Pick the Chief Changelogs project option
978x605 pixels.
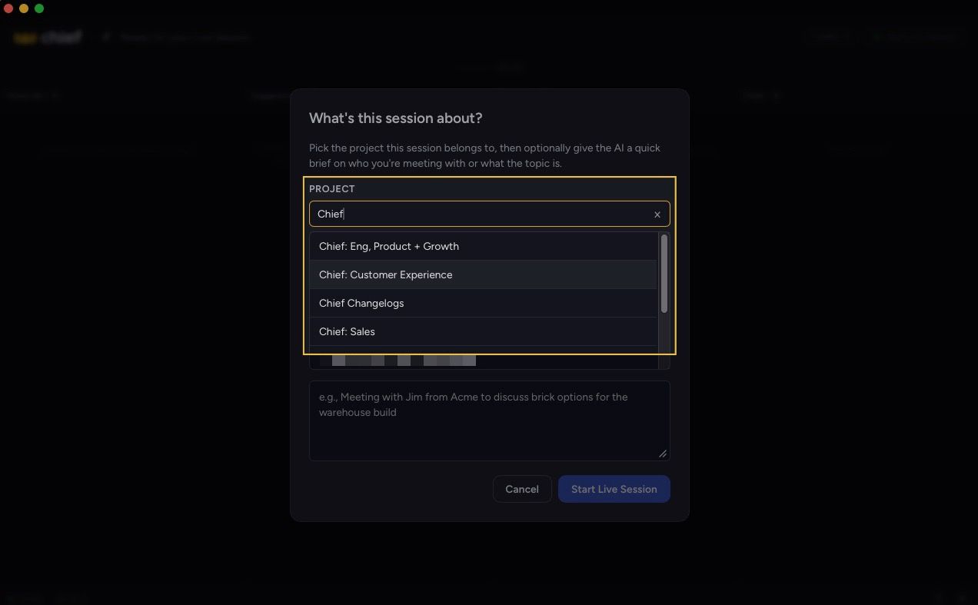484,303
